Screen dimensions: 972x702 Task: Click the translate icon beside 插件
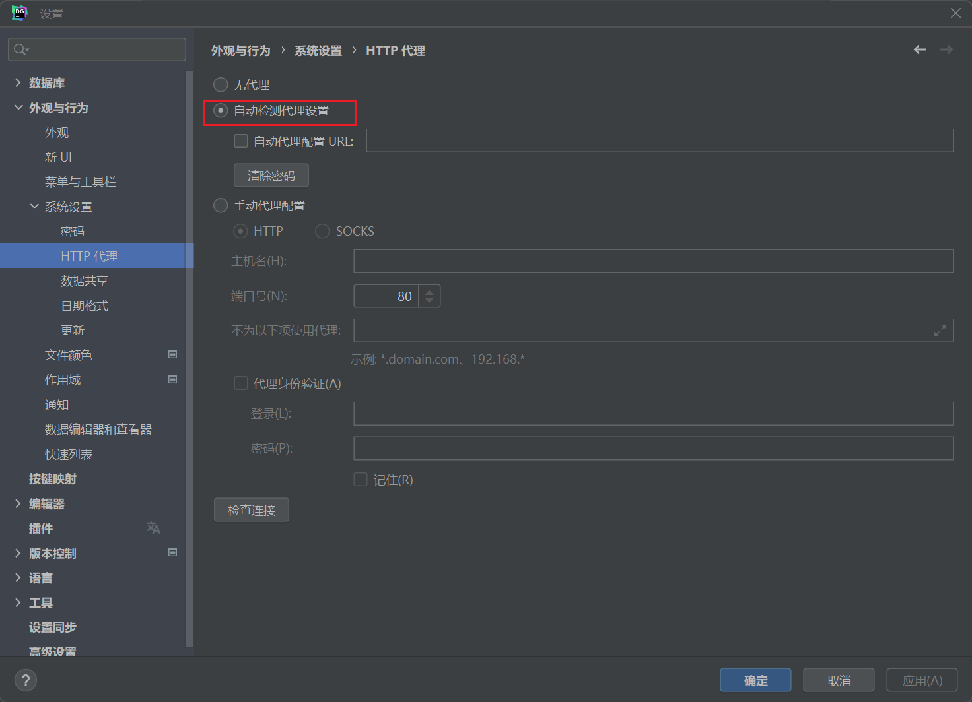(x=153, y=528)
